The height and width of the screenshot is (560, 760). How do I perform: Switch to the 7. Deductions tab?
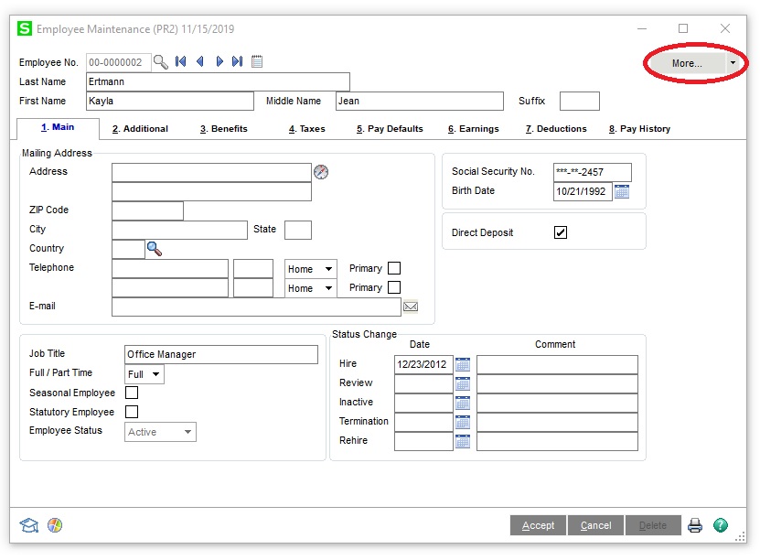[x=556, y=129]
